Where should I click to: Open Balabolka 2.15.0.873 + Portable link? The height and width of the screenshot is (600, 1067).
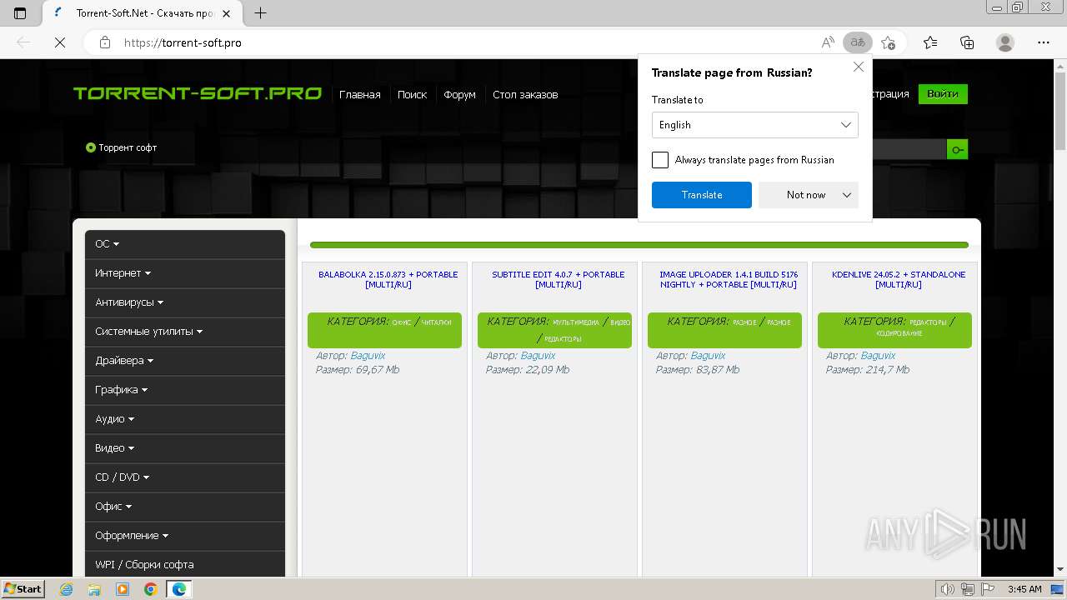click(388, 279)
